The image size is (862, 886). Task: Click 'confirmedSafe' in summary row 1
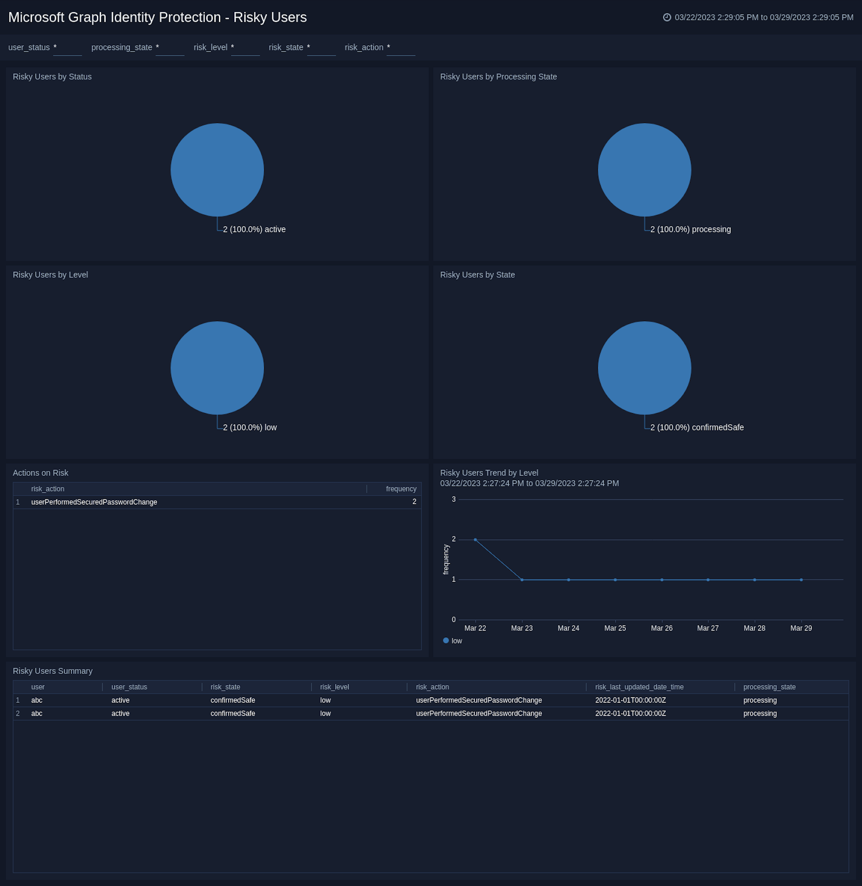tap(233, 700)
